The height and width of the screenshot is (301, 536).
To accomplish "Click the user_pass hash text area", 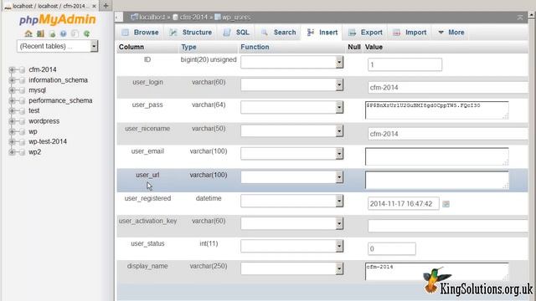I will 437,110.
